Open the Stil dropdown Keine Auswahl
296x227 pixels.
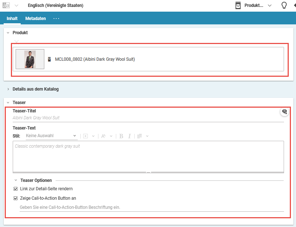pos(51,136)
